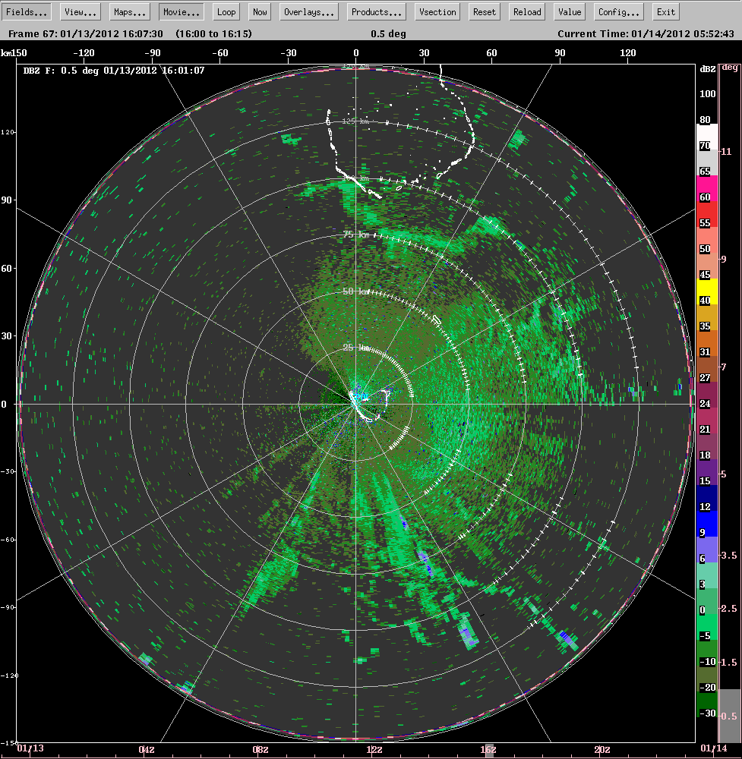Enable the Value readout mode
Viewport: 742px width, 759px height.
569,11
